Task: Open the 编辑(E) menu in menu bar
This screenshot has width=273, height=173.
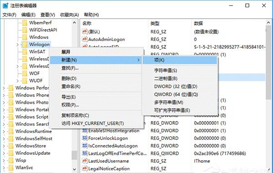Action: click(28, 15)
